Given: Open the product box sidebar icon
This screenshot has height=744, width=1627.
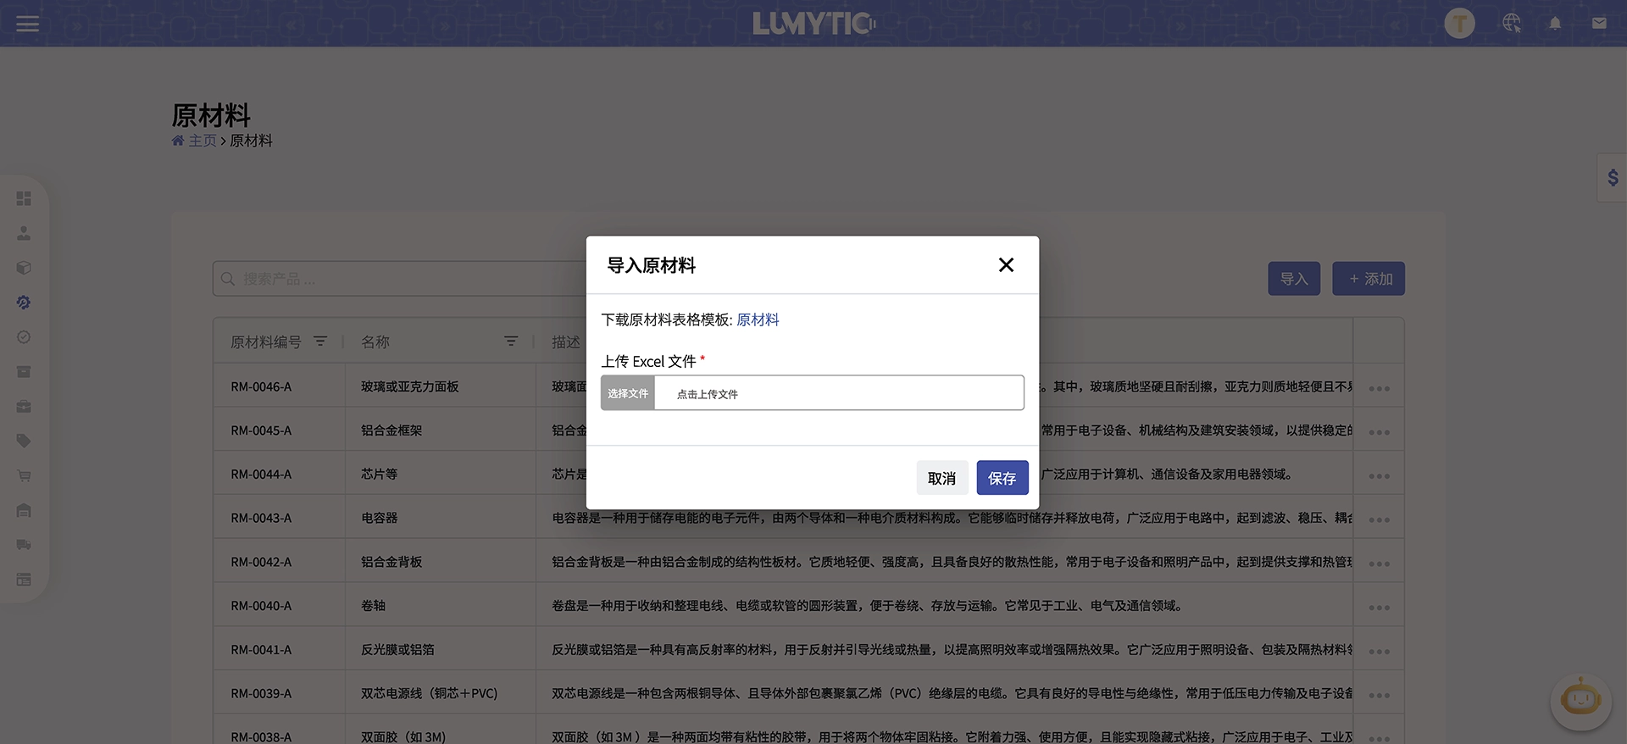Looking at the screenshot, I should coord(24,268).
